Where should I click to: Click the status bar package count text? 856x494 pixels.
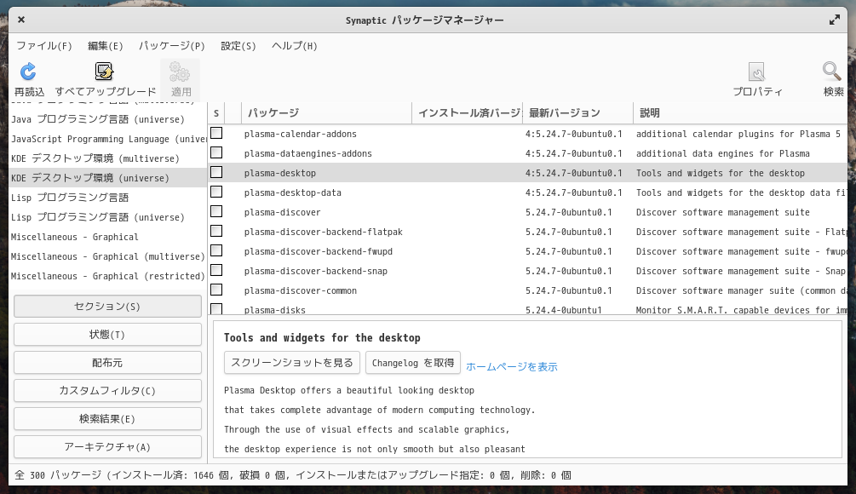coord(293,475)
